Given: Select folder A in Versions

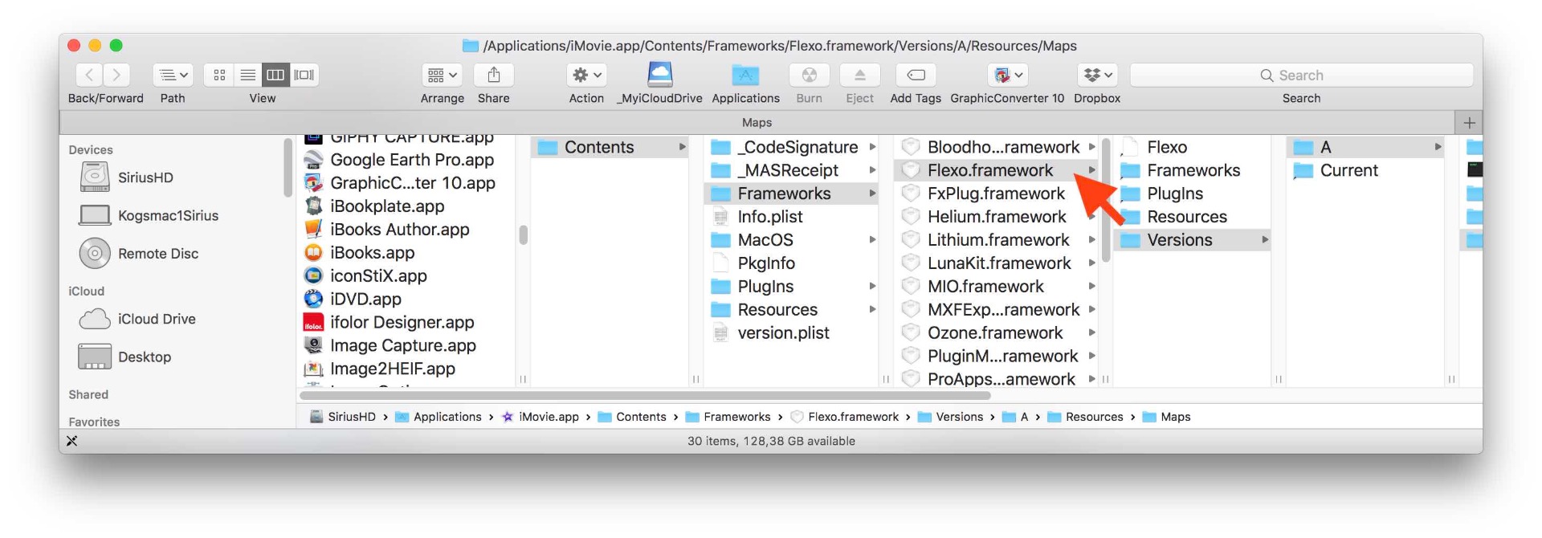Looking at the screenshot, I should click(x=1365, y=147).
